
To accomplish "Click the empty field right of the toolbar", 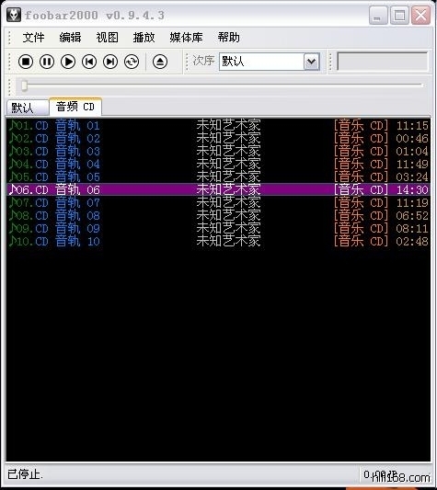I will click(x=382, y=62).
